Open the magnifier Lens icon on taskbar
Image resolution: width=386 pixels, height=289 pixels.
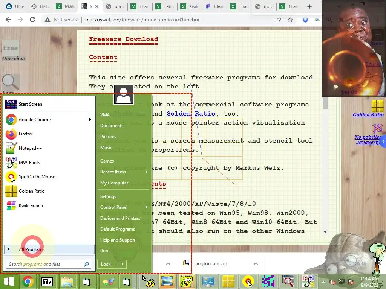[288, 281]
